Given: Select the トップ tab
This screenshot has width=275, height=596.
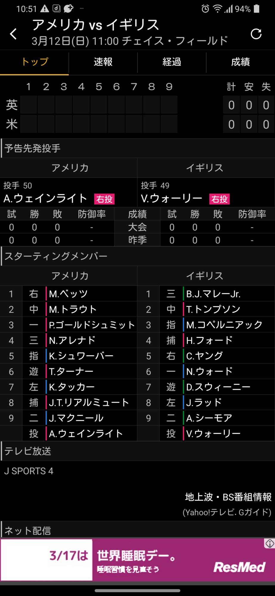Looking at the screenshot, I should click(35, 62).
